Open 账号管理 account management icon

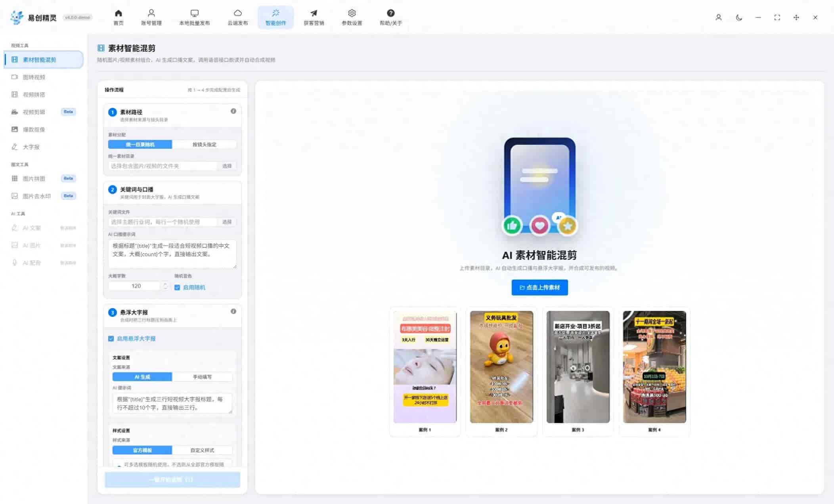(151, 13)
